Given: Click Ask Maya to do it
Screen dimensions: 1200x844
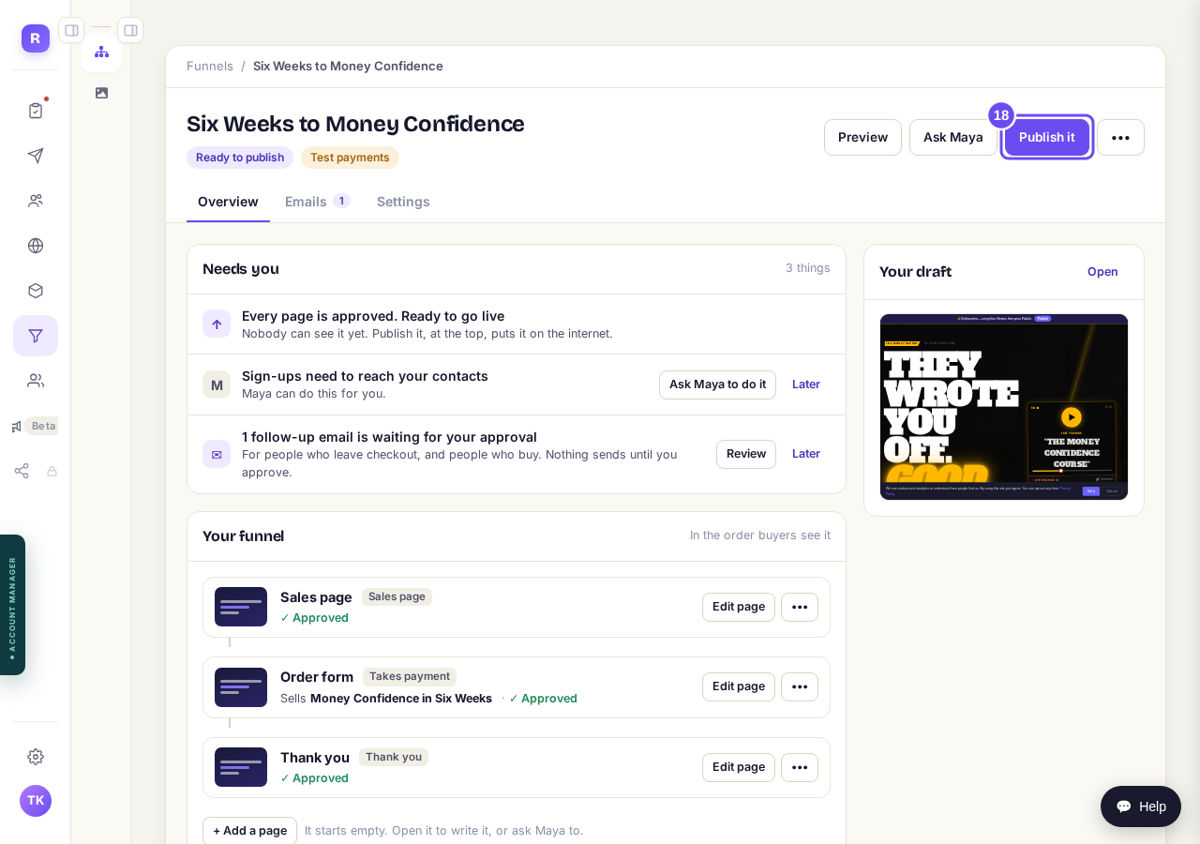Looking at the screenshot, I should [717, 384].
